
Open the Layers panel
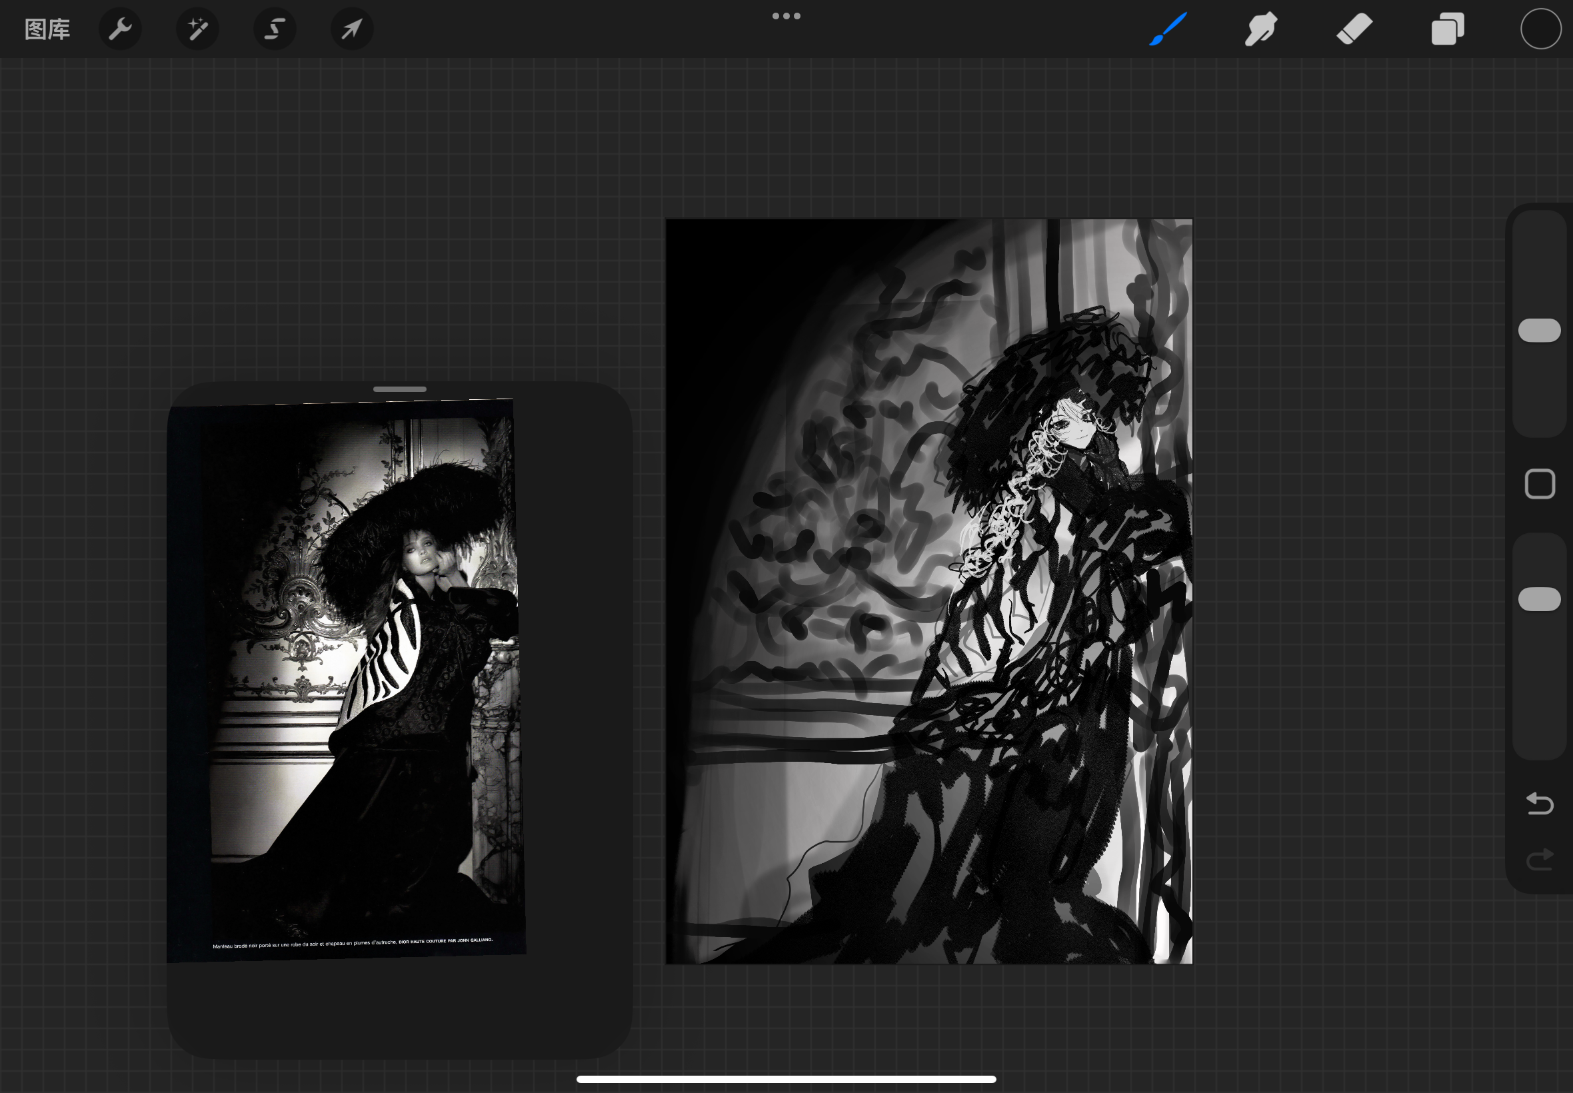click(x=1448, y=29)
